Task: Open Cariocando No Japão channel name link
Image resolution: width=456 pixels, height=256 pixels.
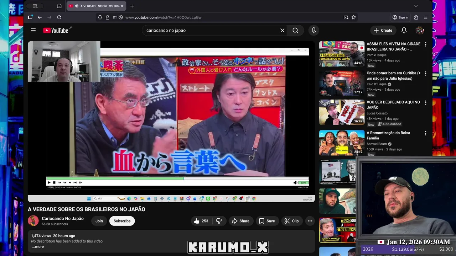Action: (63, 218)
